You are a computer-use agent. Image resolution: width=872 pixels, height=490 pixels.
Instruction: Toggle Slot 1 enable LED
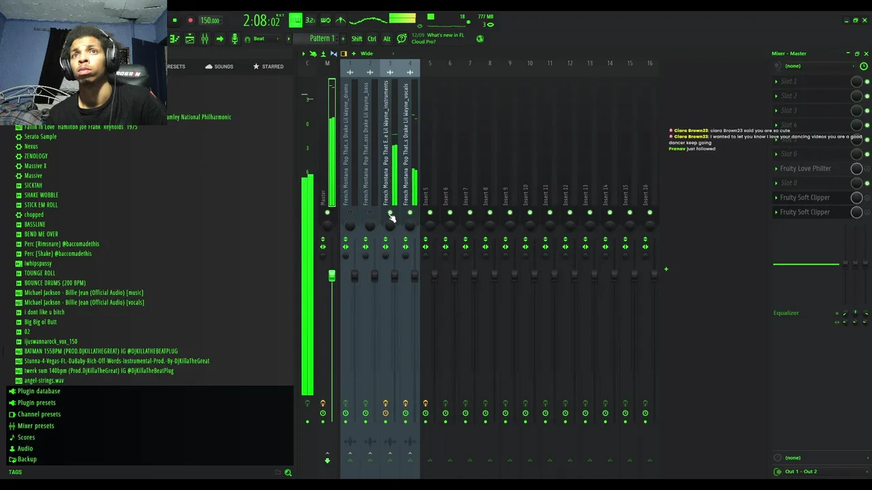tap(867, 82)
